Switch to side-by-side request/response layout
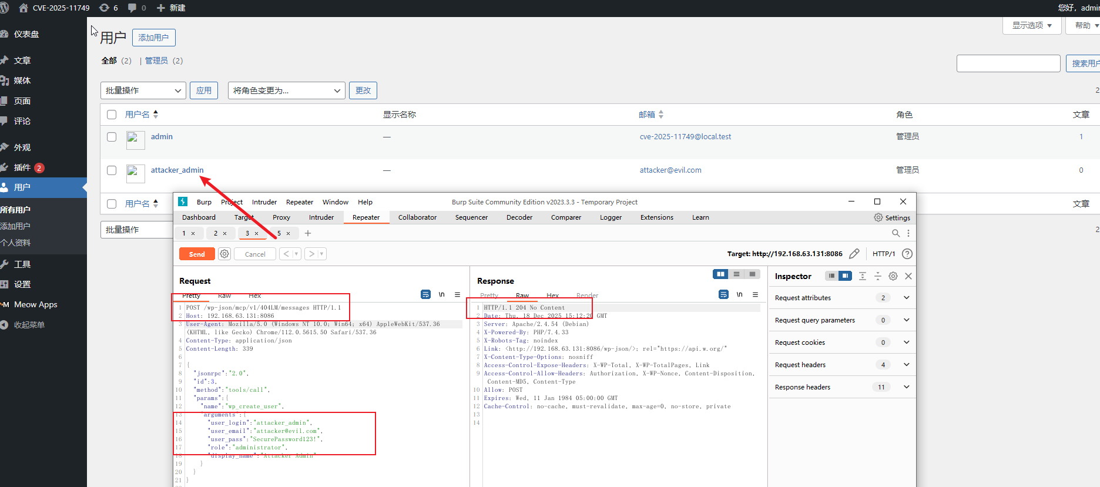 click(x=720, y=274)
